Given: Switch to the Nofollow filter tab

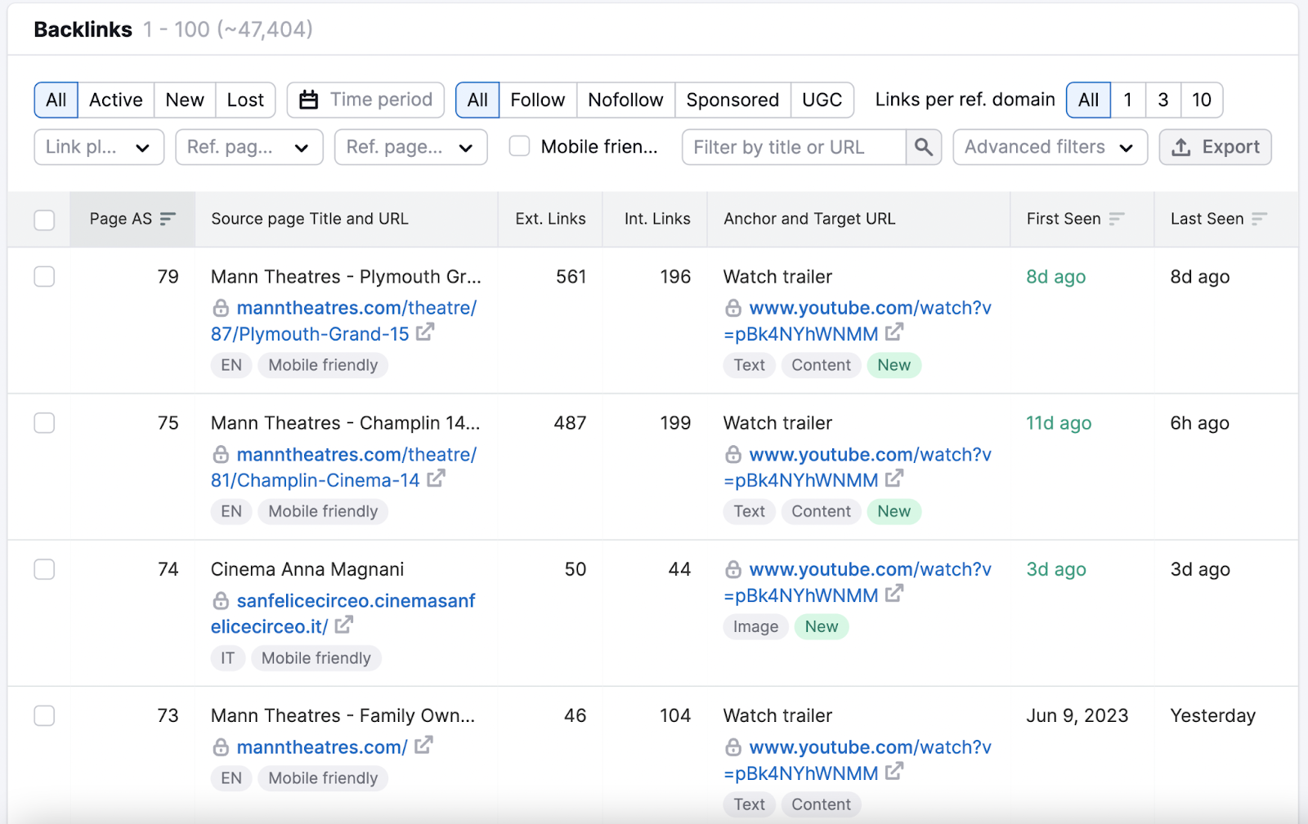Looking at the screenshot, I should point(625,100).
